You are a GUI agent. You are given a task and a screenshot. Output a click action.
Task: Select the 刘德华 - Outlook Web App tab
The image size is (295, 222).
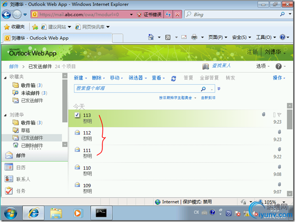58,38
